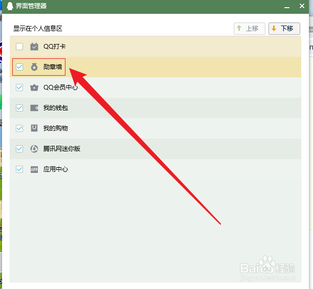The height and width of the screenshot is (289, 313).
Task: Click the QQ会员中心 crown icon
Action: click(34, 87)
